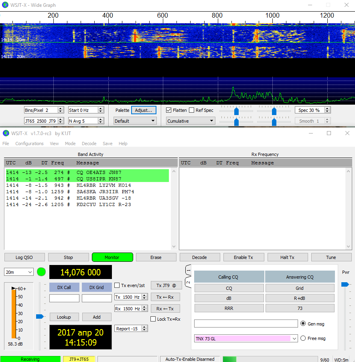Click the generated message text field
The height and width of the screenshot is (362, 355).
coord(246,324)
